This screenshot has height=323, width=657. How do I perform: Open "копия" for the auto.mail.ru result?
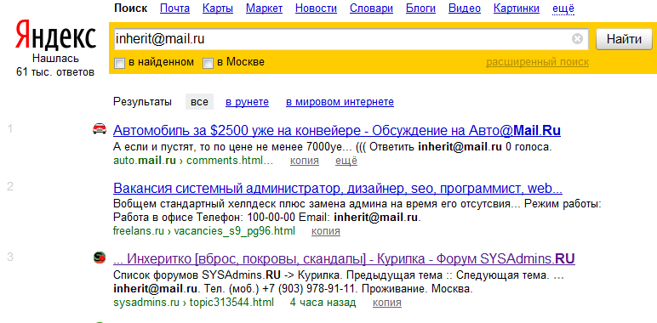click(304, 161)
